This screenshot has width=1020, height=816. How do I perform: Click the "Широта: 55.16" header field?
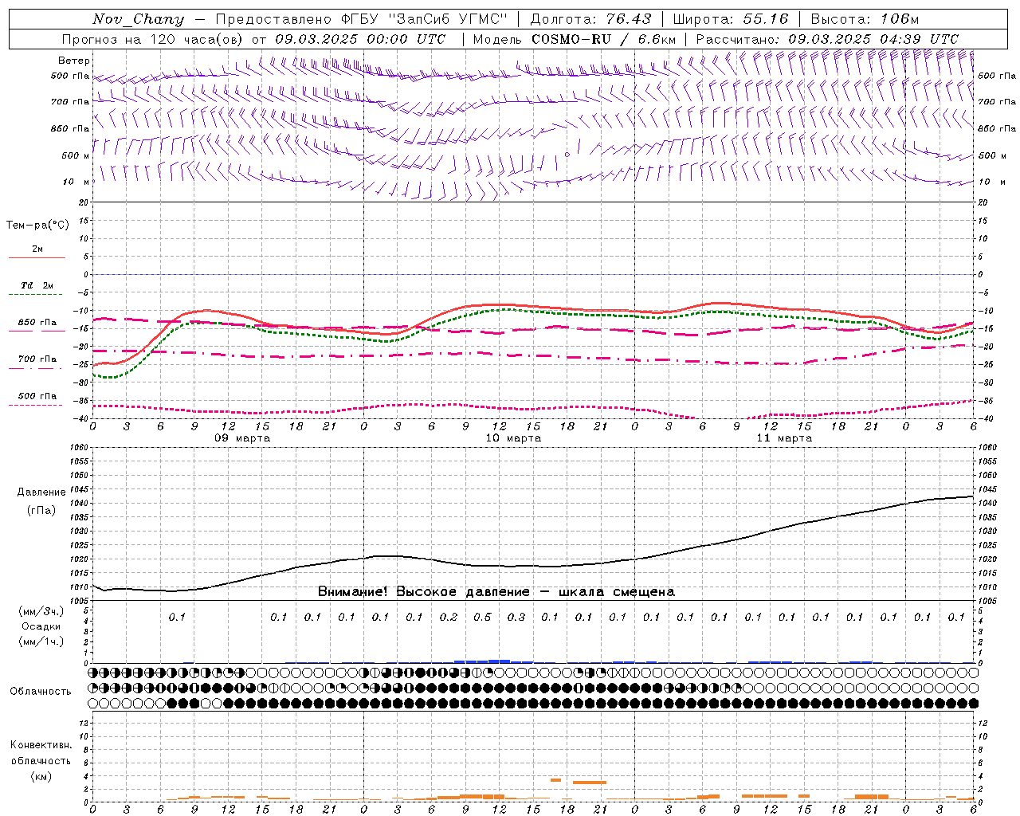pos(731,19)
